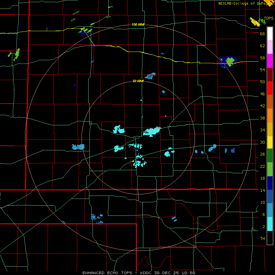Click the cyan legend swatch
The image size is (275, 275).
coord(270,224)
